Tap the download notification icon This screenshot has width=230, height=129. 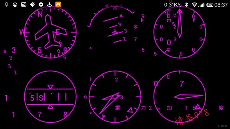[49, 4]
